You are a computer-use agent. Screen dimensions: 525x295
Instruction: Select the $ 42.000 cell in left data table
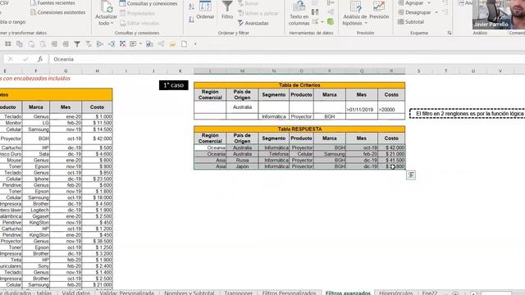[97, 138]
